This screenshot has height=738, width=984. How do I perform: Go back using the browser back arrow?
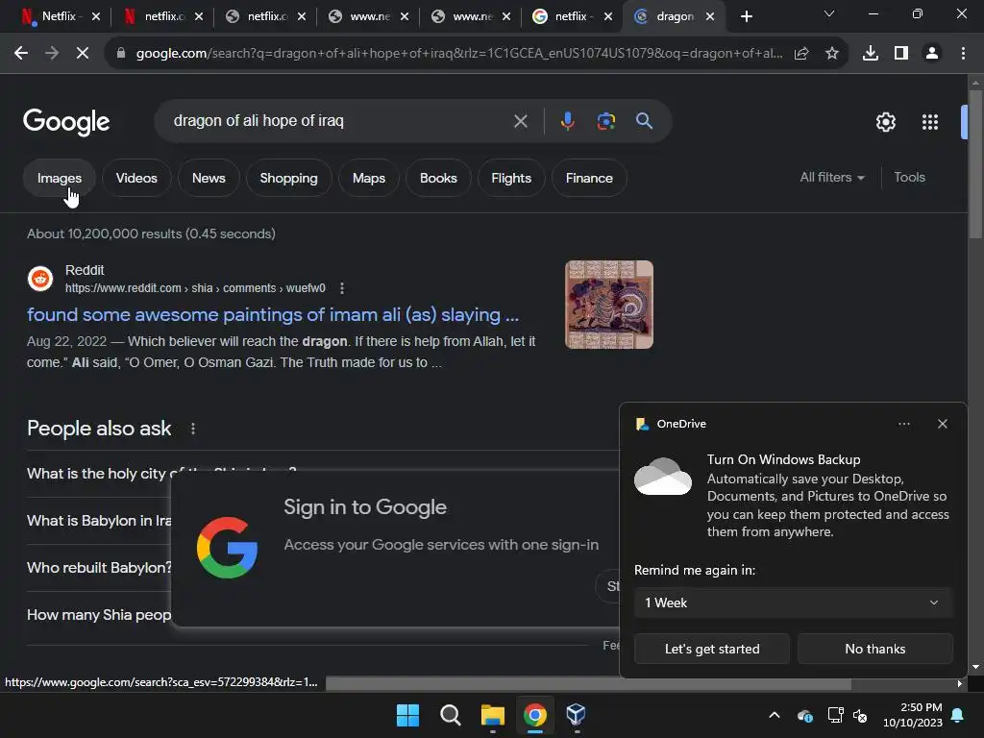click(x=21, y=54)
